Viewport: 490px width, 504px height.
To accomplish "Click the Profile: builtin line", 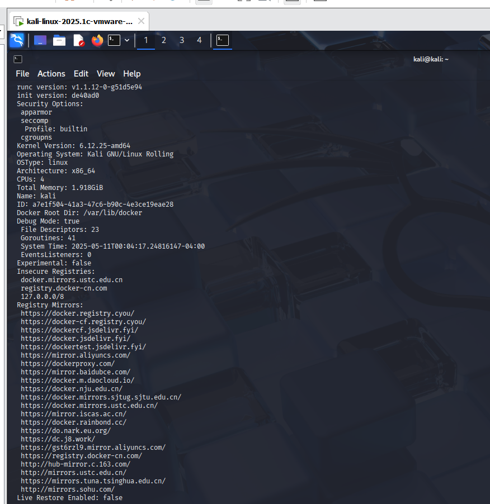I will pyautogui.click(x=56, y=129).
